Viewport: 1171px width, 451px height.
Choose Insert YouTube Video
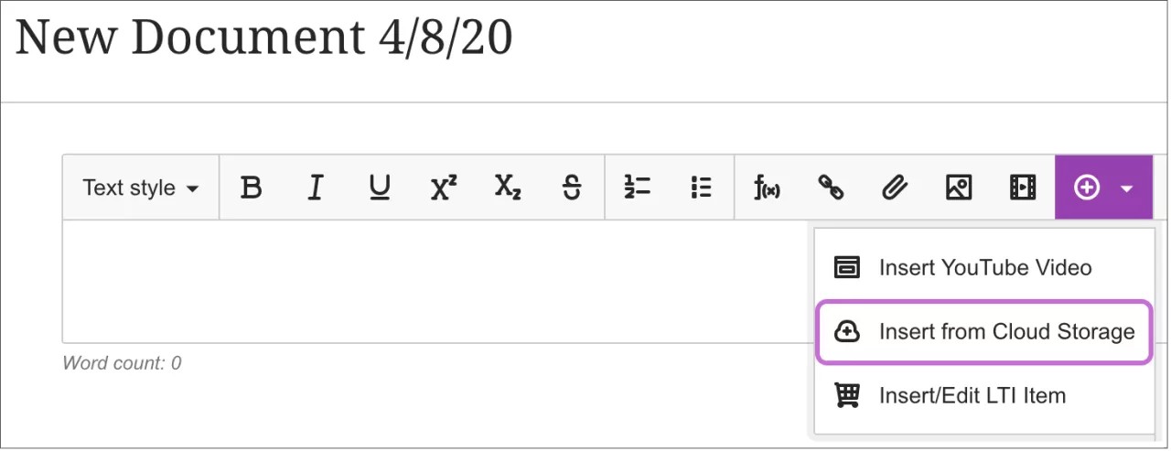tap(984, 268)
